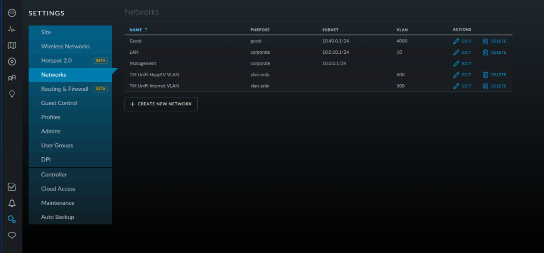Sort networks by VLAN column header
This screenshot has width=544, height=253.
coord(402,30)
